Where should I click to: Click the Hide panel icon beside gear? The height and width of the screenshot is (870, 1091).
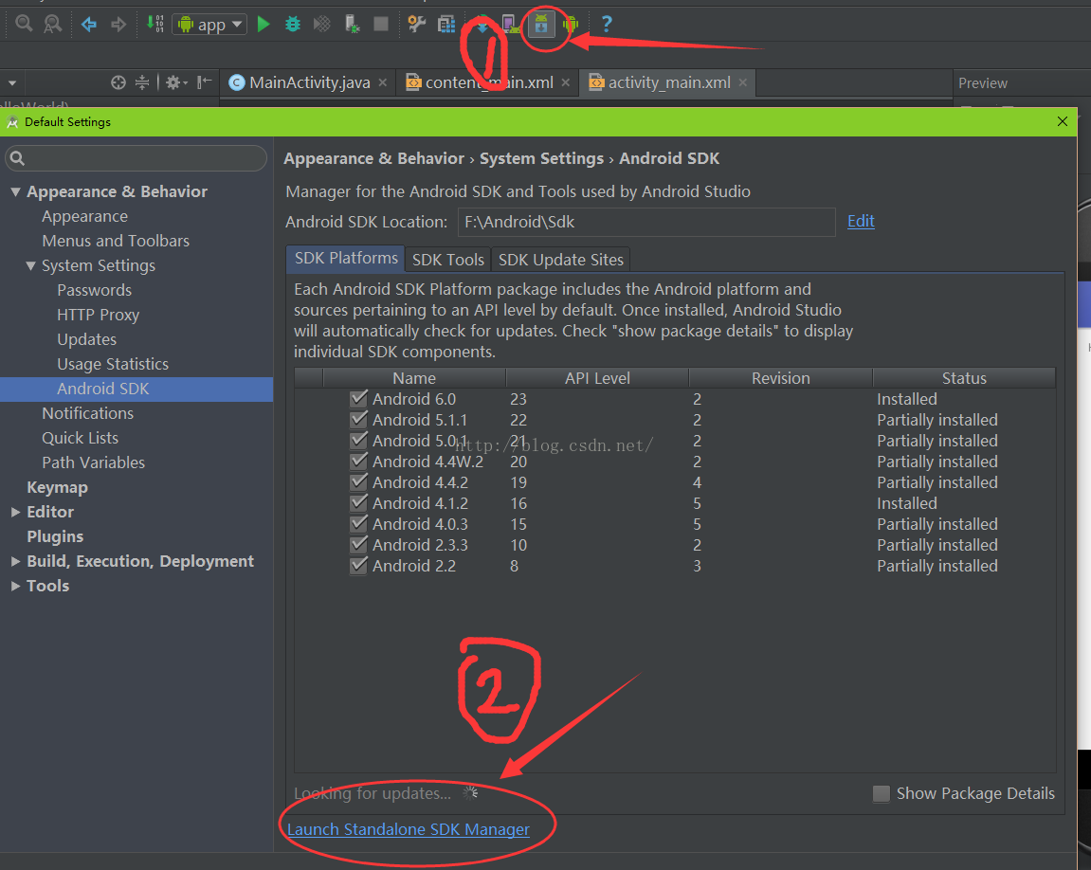point(204,82)
